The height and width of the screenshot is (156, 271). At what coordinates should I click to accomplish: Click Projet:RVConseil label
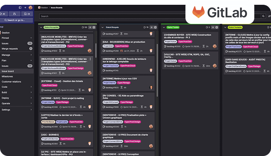coord(111,102)
